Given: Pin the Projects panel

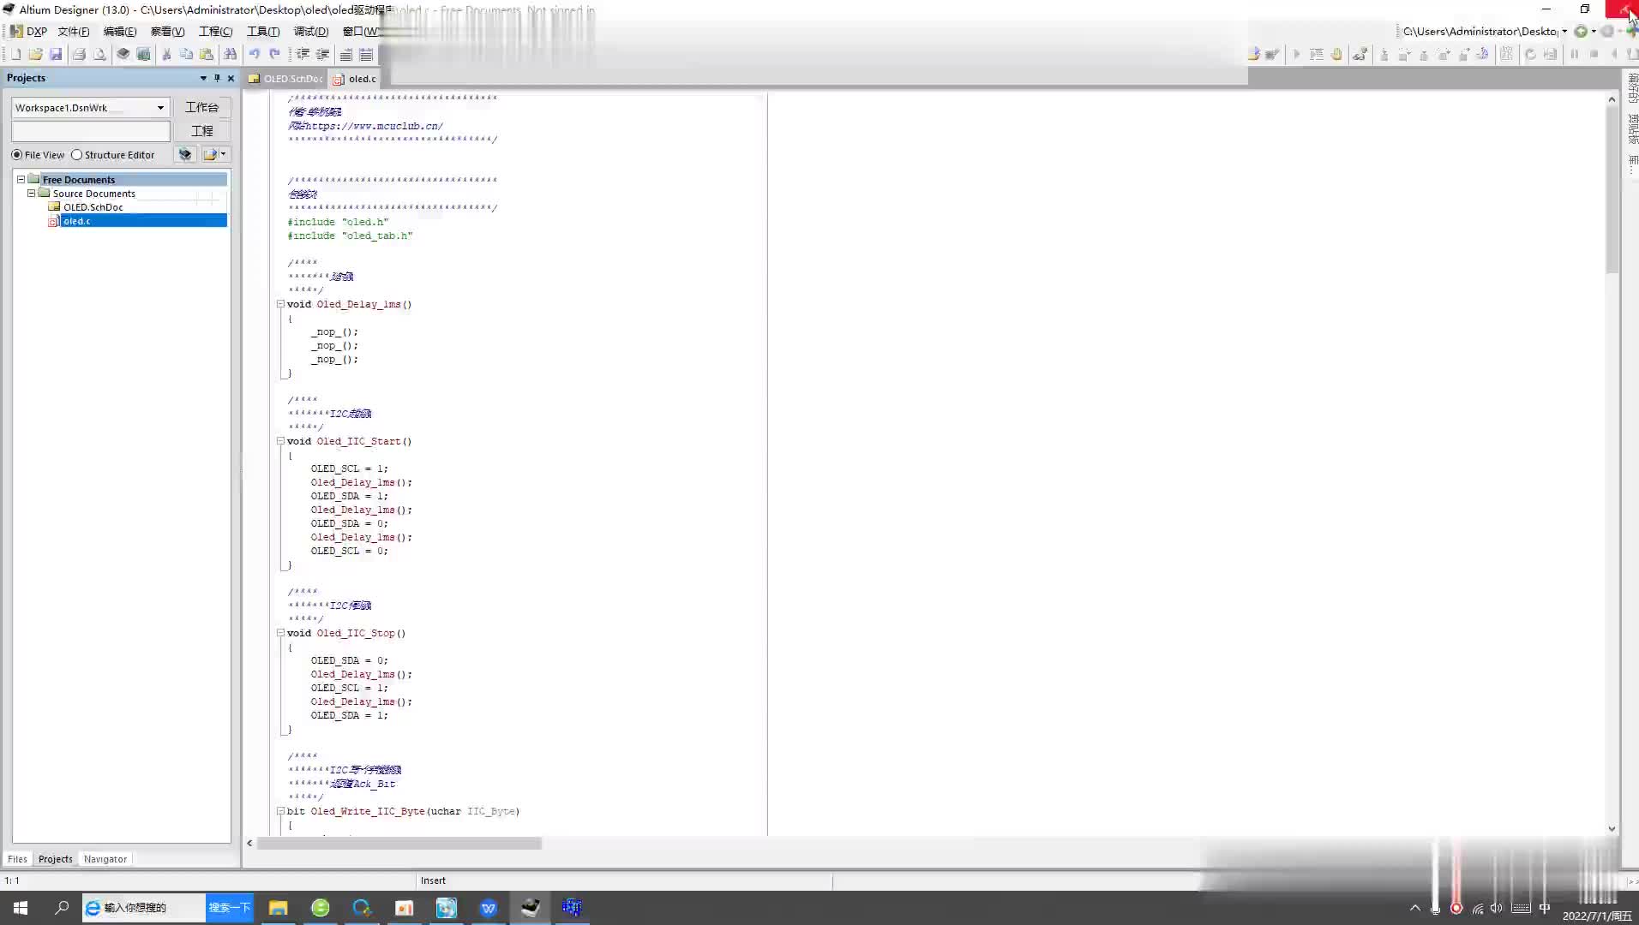Looking at the screenshot, I should coord(217,78).
